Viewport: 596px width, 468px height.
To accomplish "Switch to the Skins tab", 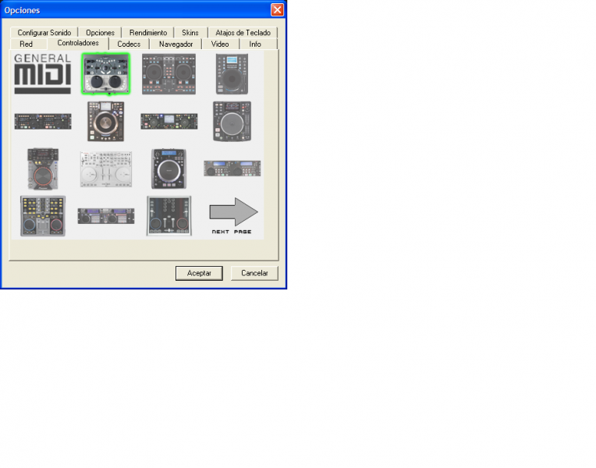I will click(x=190, y=33).
